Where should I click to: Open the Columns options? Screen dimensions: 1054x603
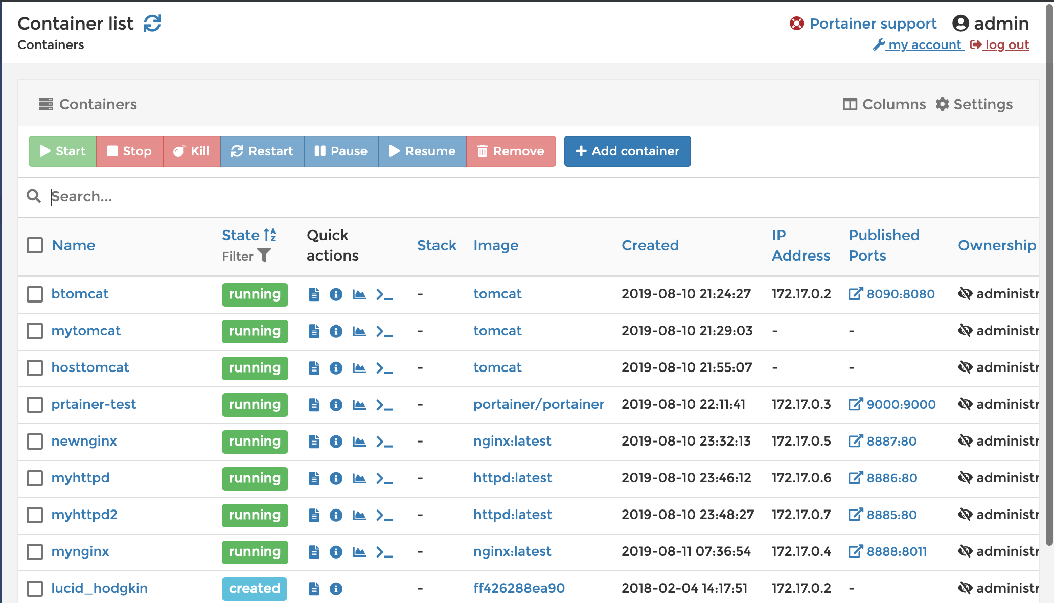tap(884, 104)
